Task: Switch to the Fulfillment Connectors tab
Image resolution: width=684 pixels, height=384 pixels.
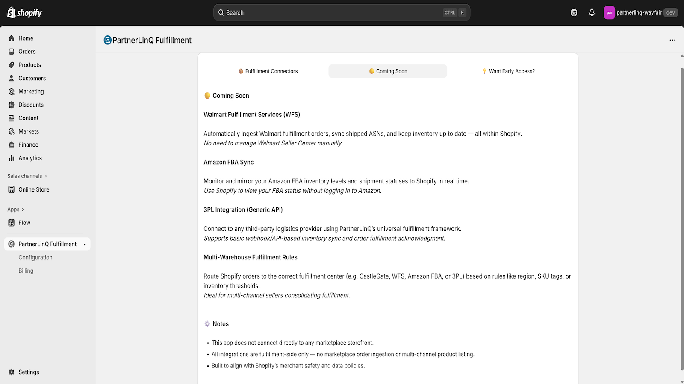Action: point(268,71)
